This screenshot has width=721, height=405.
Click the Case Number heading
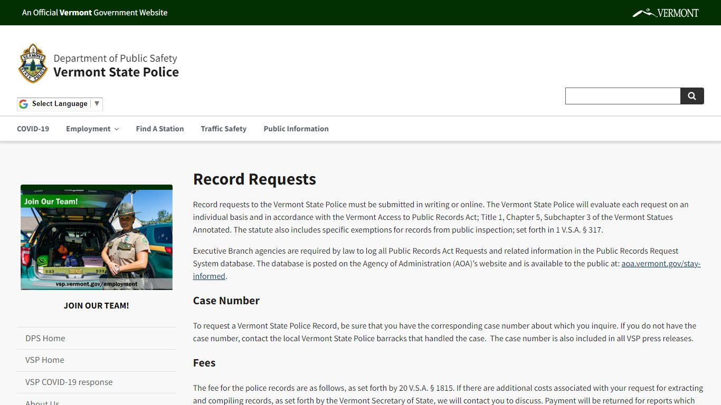coord(226,301)
